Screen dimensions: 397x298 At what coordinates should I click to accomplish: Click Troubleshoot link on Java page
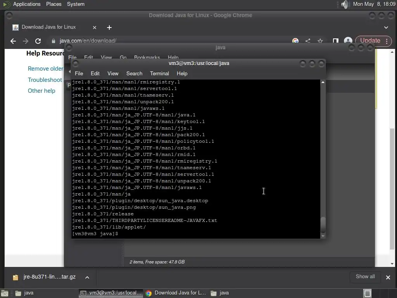pos(45,80)
